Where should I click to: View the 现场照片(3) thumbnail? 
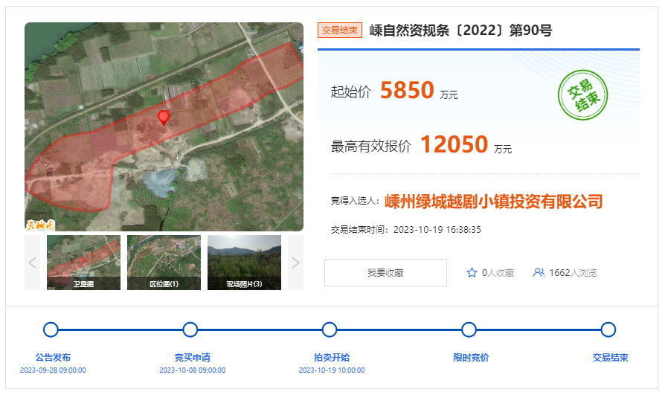tap(244, 263)
